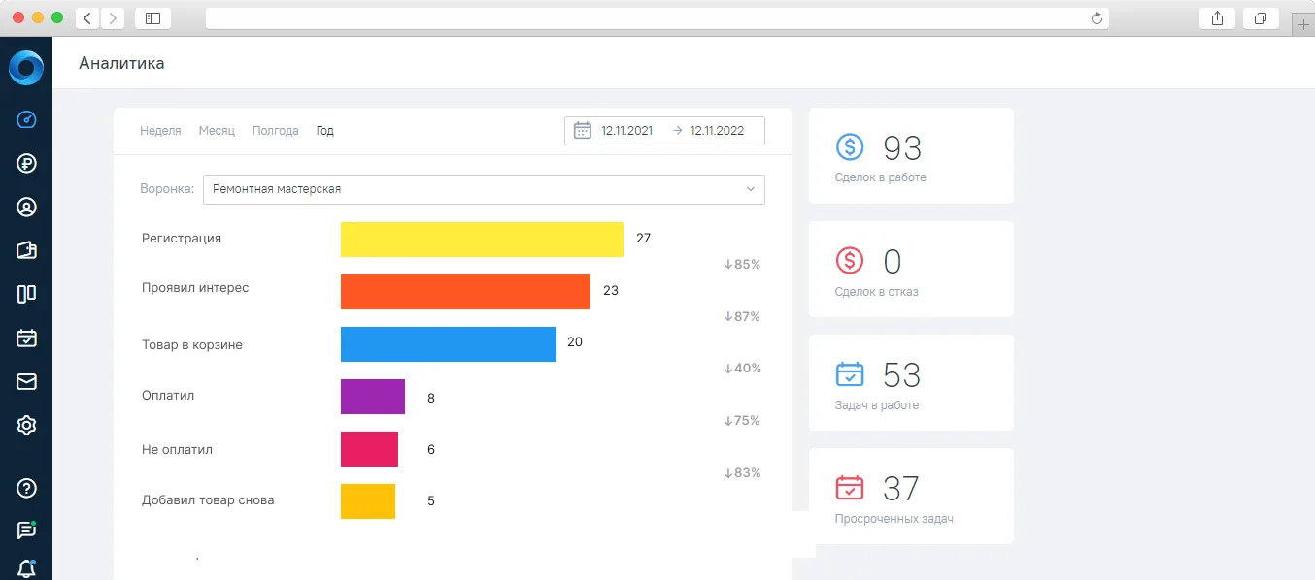Go forward with the browser forward arrow
The width and height of the screenshot is (1315, 580).
coord(113,18)
